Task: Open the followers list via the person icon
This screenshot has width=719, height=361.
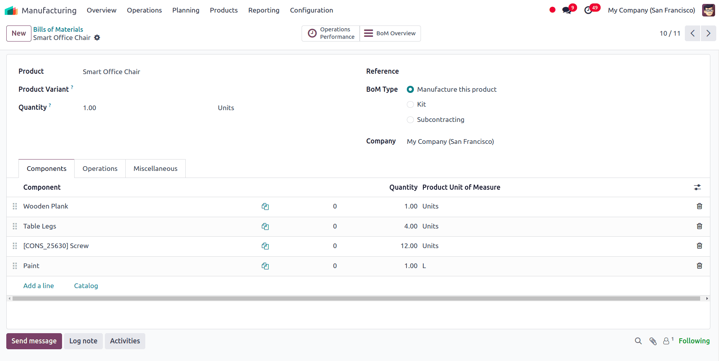Action: (666, 341)
